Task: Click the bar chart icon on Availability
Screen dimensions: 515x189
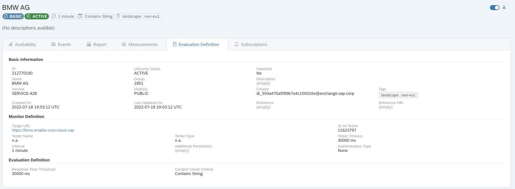Action: 11,44
